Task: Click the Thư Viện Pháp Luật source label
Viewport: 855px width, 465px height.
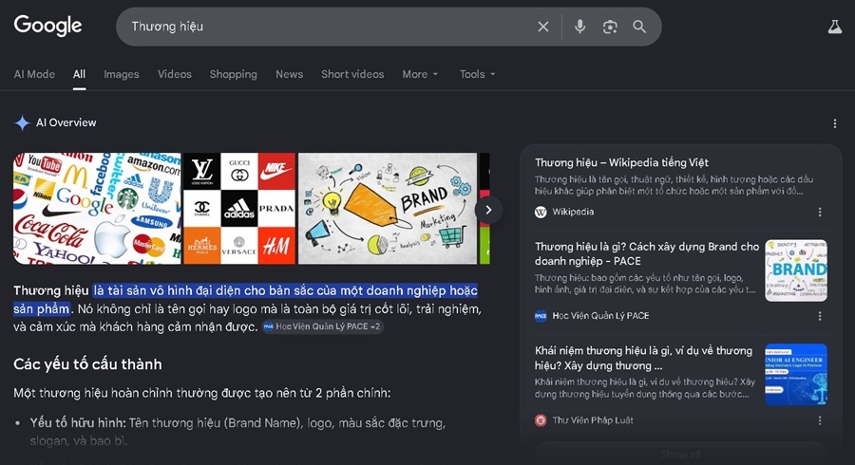Action: click(x=593, y=420)
